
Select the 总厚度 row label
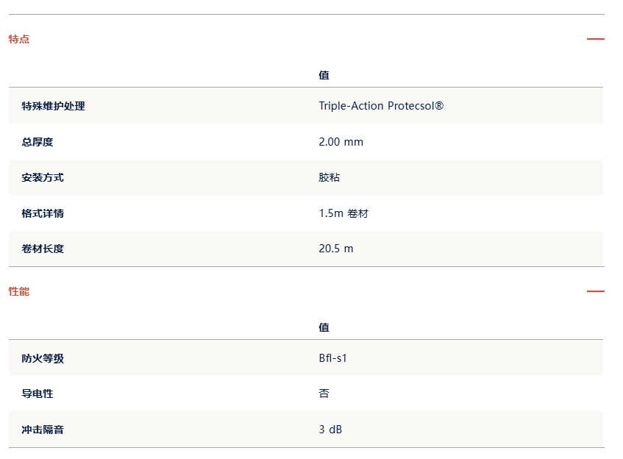point(38,142)
